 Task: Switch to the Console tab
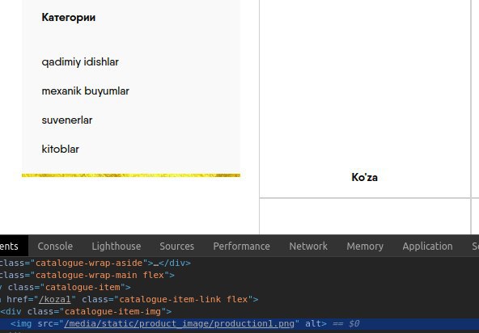pyautogui.click(x=55, y=246)
